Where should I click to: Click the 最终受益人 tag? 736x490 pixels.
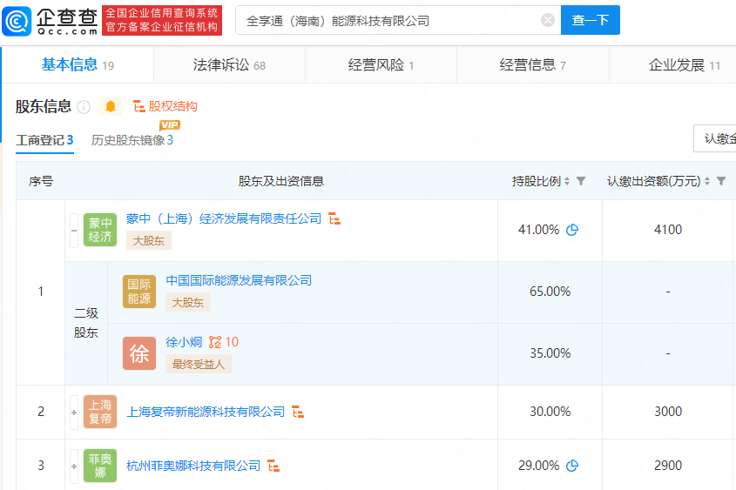point(198,364)
